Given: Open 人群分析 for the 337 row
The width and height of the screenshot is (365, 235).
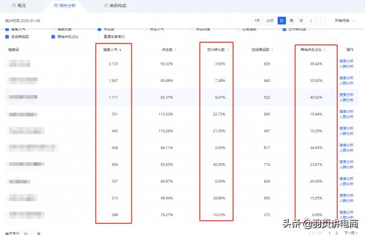Looking at the screenshot, I should 346,184.
